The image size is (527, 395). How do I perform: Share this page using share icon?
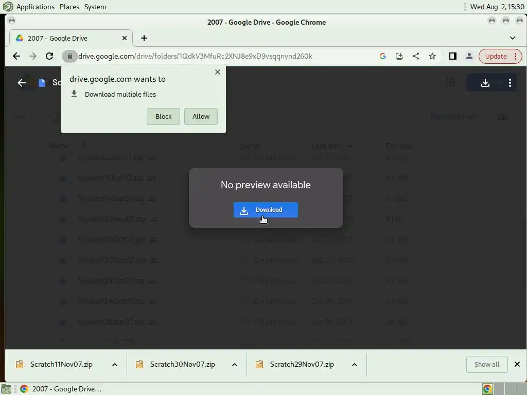(416, 56)
